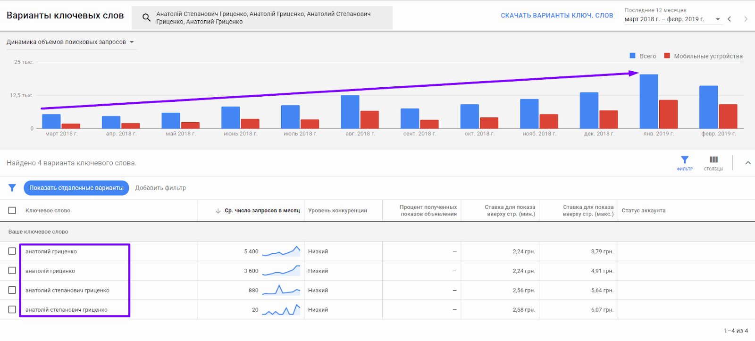Click СКАЧАТЬ ВАРИАНТЫ КЛЮЧ. СЛОВ link
Screen dimensions: 755x341
click(x=557, y=16)
